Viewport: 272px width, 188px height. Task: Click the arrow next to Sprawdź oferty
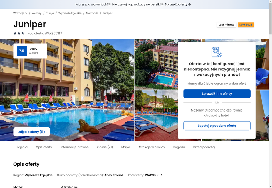point(190,4)
